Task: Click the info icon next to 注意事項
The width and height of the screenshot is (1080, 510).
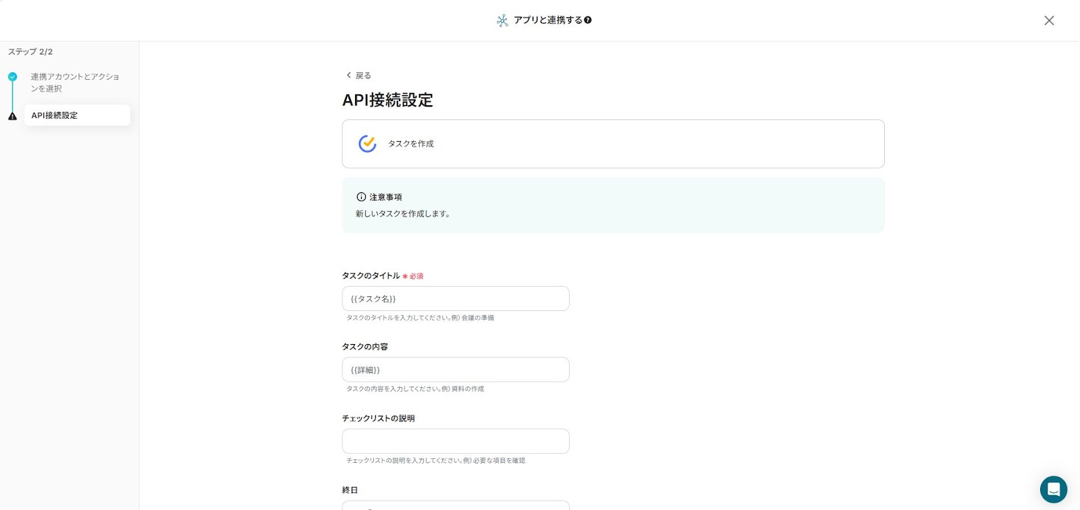Action: [361, 197]
